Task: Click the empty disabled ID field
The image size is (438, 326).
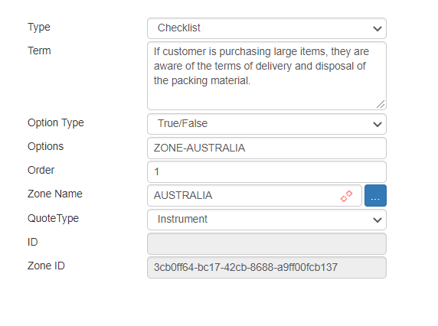Action: coord(266,243)
